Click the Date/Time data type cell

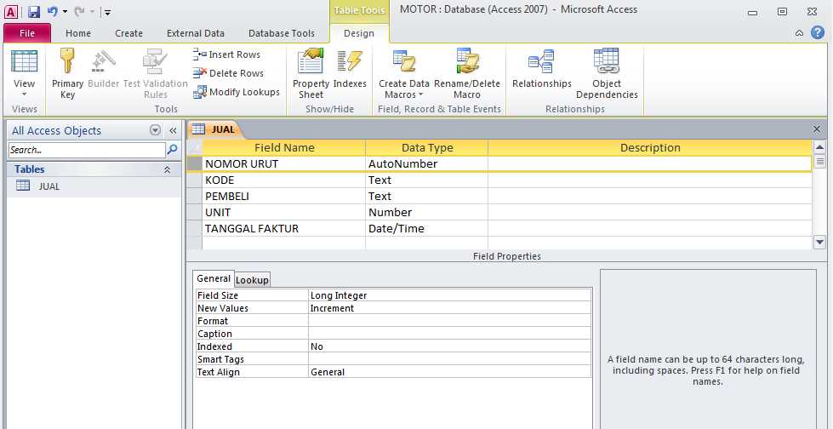click(426, 229)
